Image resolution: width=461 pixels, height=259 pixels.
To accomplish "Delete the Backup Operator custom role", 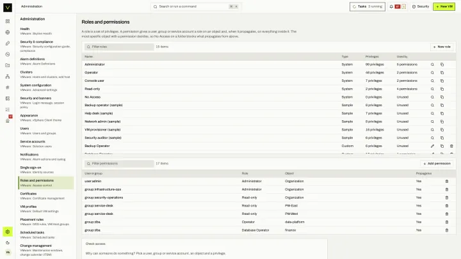I will pyautogui.click(x=451, y=146).
